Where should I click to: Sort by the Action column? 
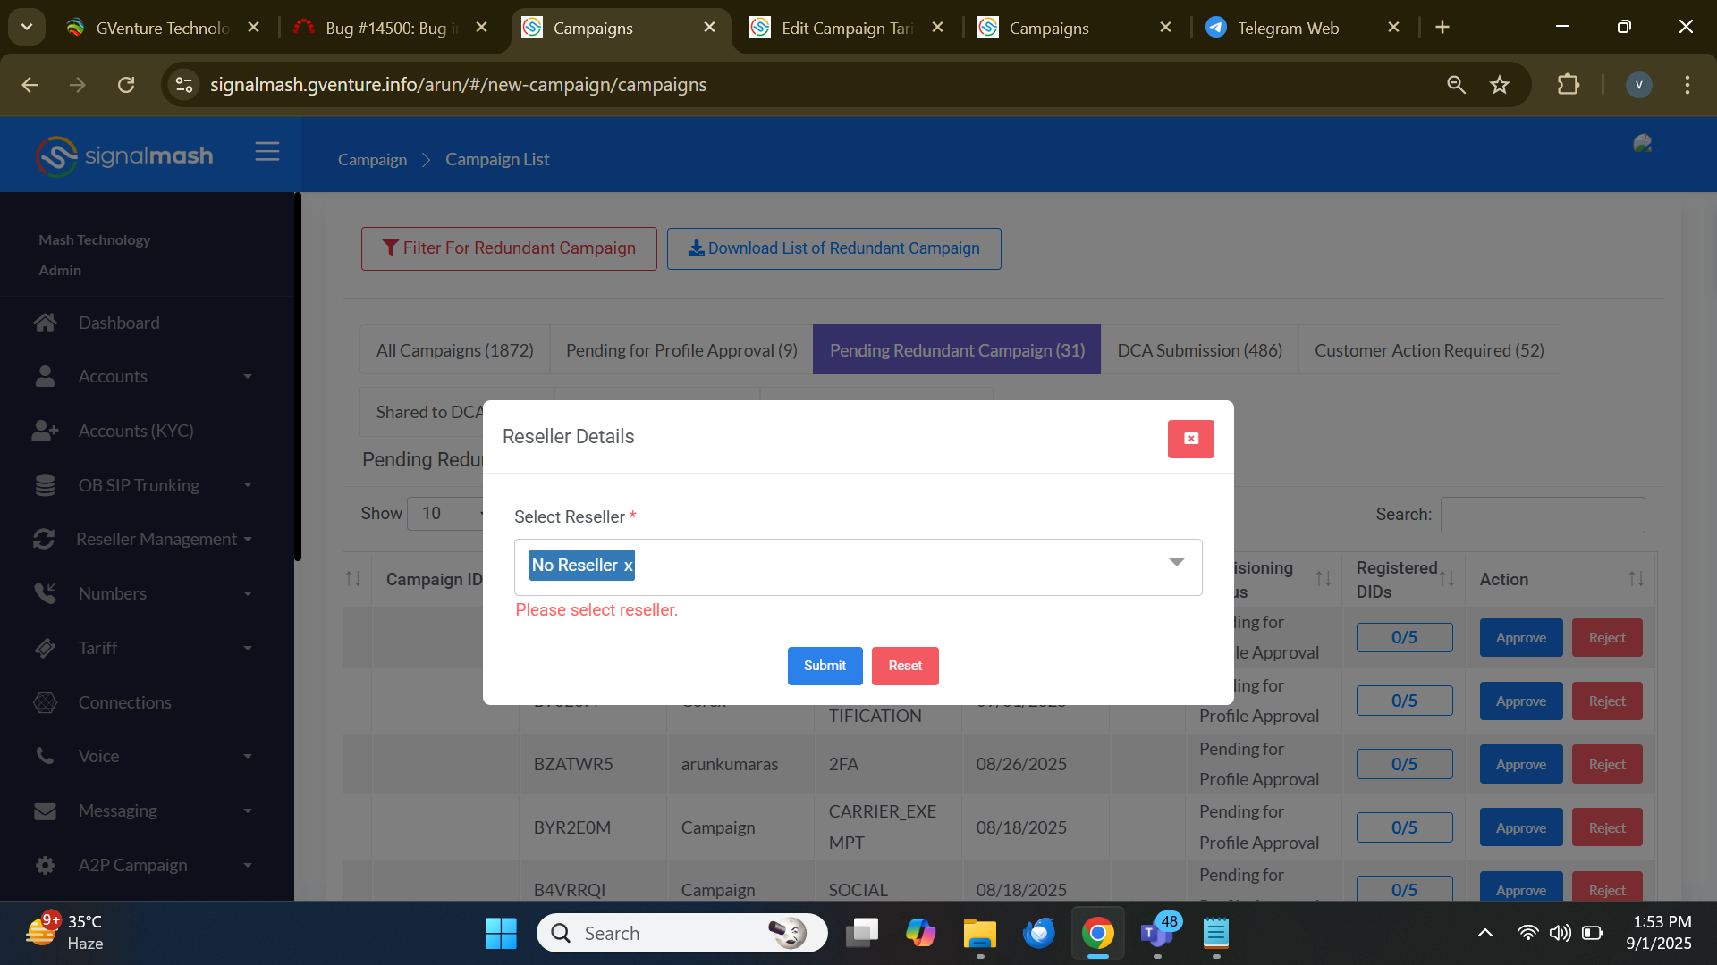tap(1636, 579)
